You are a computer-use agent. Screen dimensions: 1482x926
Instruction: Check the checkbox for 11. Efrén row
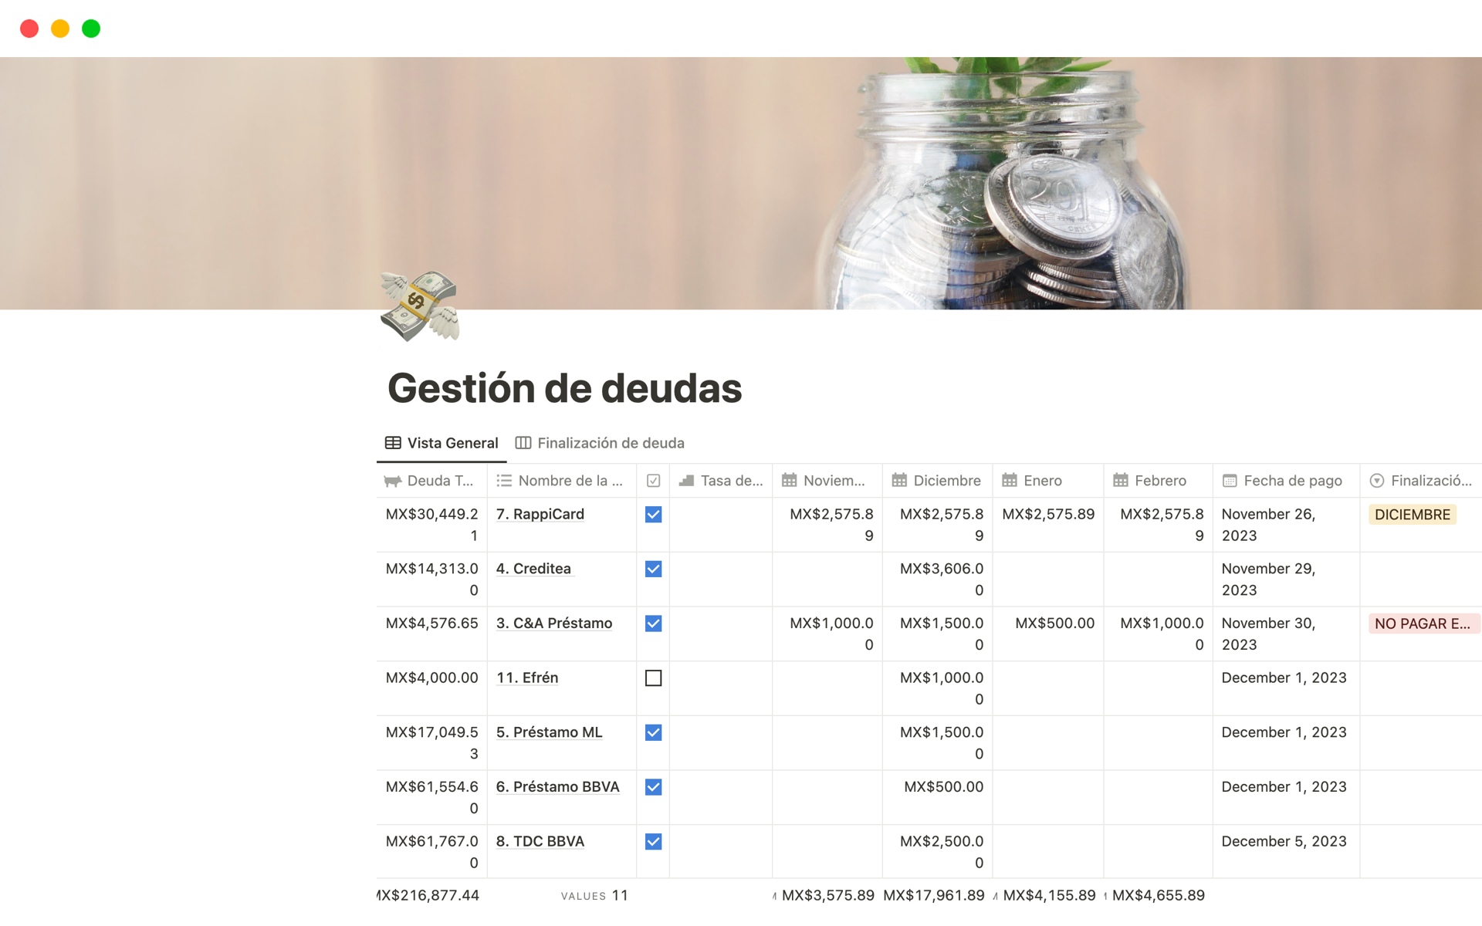(x=653, y=678)
